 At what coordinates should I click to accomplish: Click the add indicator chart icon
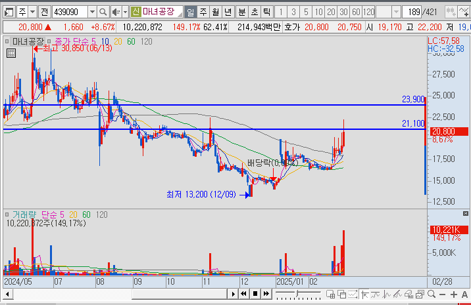pyautogui.click(x=464, y=12)
